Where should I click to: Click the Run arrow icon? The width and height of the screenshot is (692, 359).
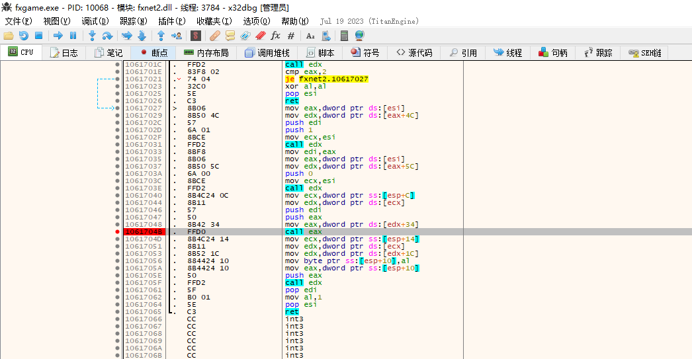click(58, 36)
